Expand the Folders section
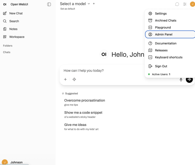This screenshot has width=195, height=165. 8,46
